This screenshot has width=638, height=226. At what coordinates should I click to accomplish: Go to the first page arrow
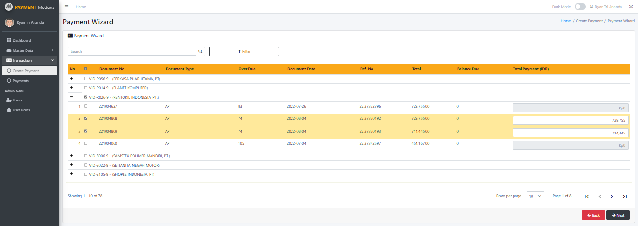[x=587, y=196]
